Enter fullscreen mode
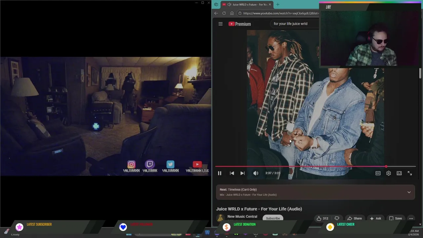Viewport: 423px width, 238px height. [x=410, y=173]
